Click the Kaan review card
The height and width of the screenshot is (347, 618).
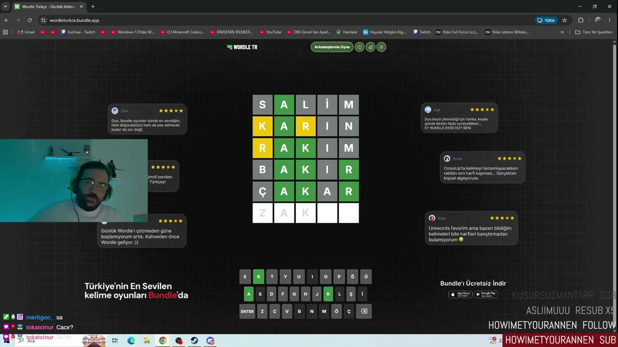[471, 228]
